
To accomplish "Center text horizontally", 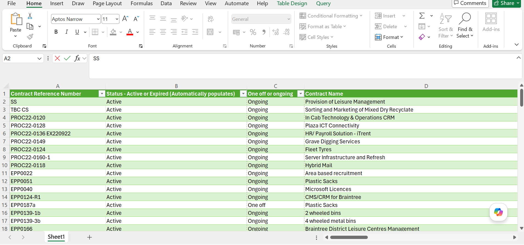I will pyautogui.click(x=163, y=32).
